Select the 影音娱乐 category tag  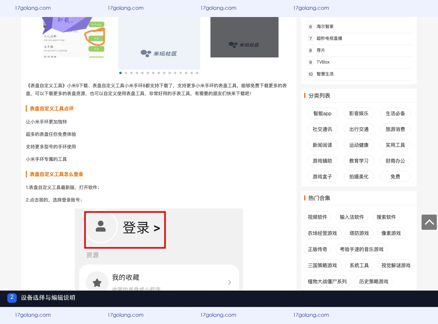pyautogui.click(x=359, y=113)
